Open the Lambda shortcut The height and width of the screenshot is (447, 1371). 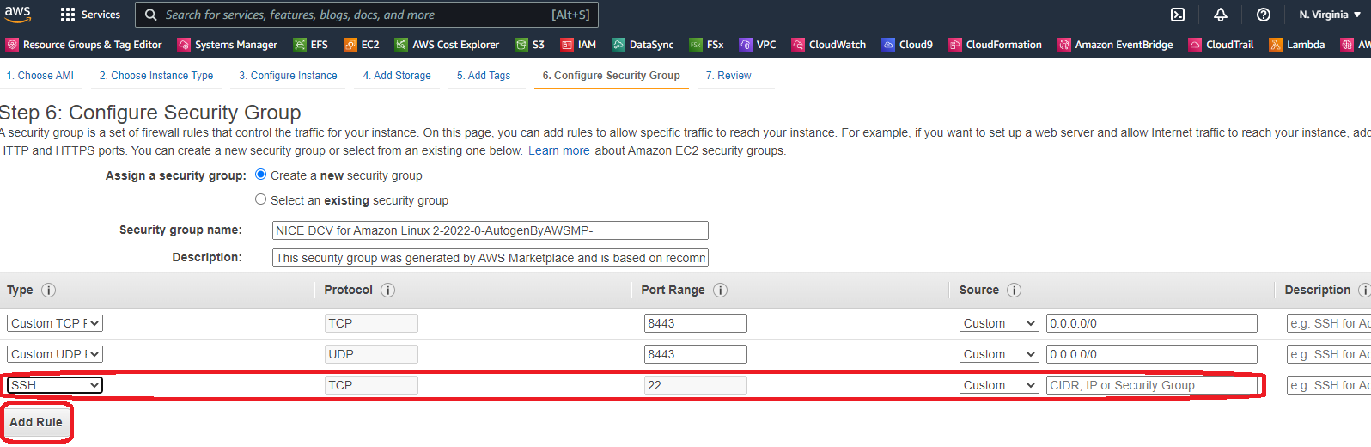[x=1297, y=45]
